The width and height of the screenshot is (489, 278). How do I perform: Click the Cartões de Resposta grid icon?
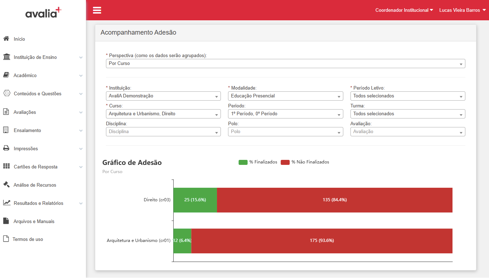[6, 166]
